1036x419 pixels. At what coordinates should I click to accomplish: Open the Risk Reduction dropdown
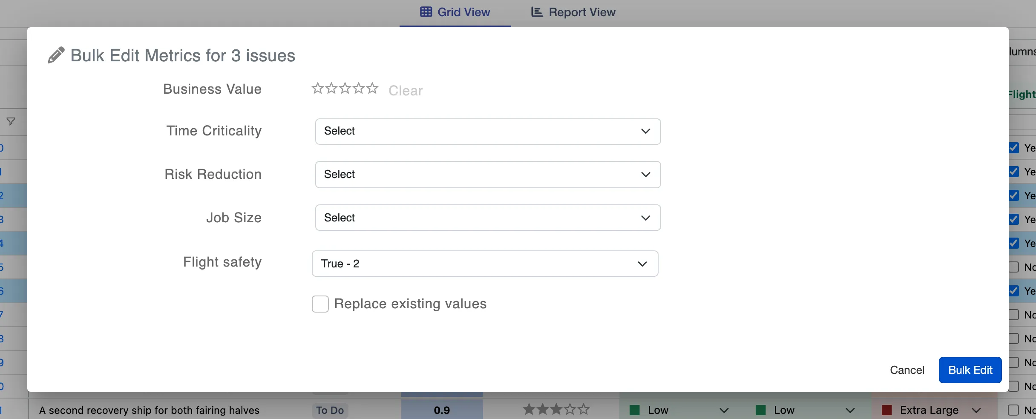[x=488, y=175]
